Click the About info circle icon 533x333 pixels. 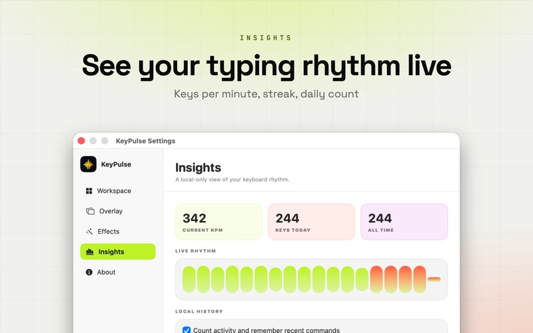point(89,272)
